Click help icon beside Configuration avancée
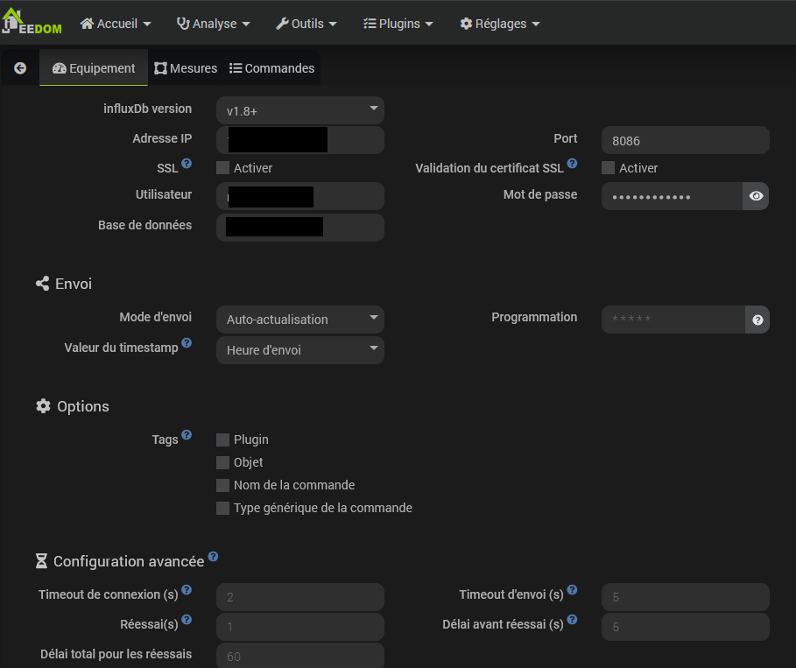 click(x=213, y=557)
